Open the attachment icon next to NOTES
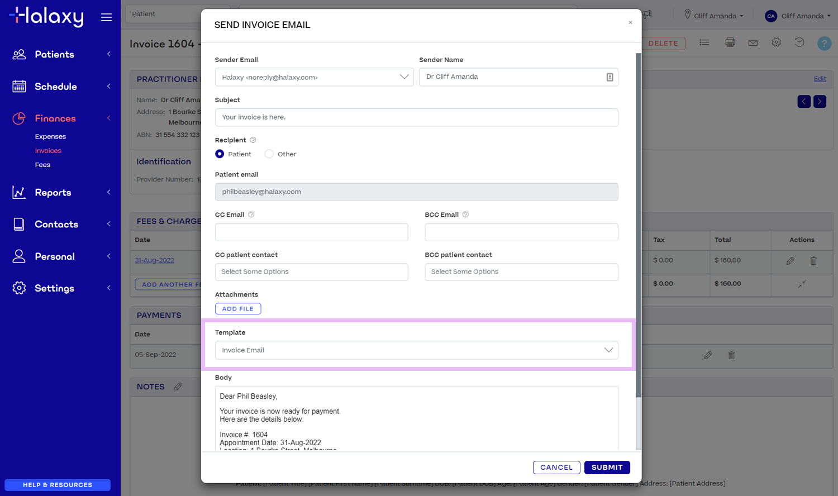Image resolution: width=838 pixels, height=496 pixels. pyautogui.click(x=177, y=385)
